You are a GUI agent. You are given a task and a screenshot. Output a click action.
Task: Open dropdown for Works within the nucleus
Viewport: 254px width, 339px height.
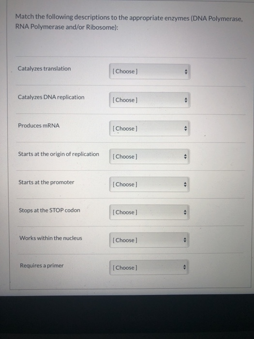click(149, 240)
